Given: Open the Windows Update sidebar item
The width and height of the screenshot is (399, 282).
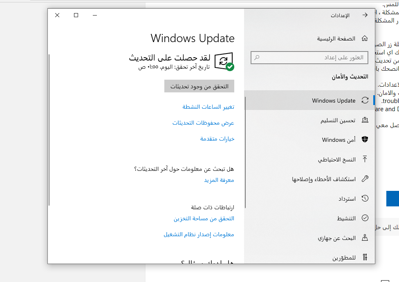Looking at the screenshot, I should click(x=310, y=101).
